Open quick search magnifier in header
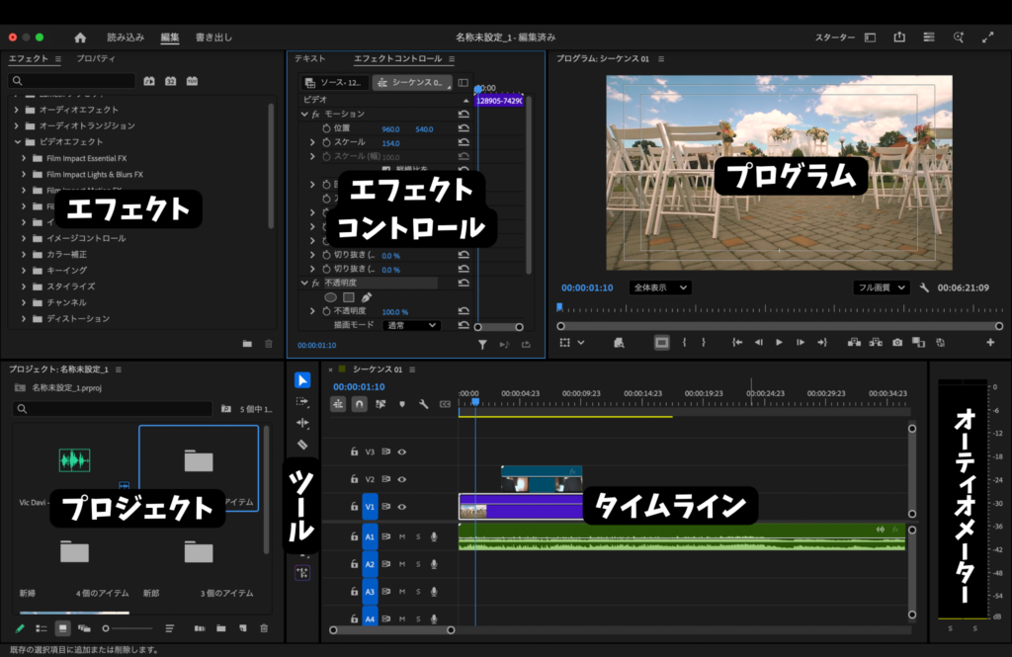Screen dimensions: 1012x657 coord(959,38)
